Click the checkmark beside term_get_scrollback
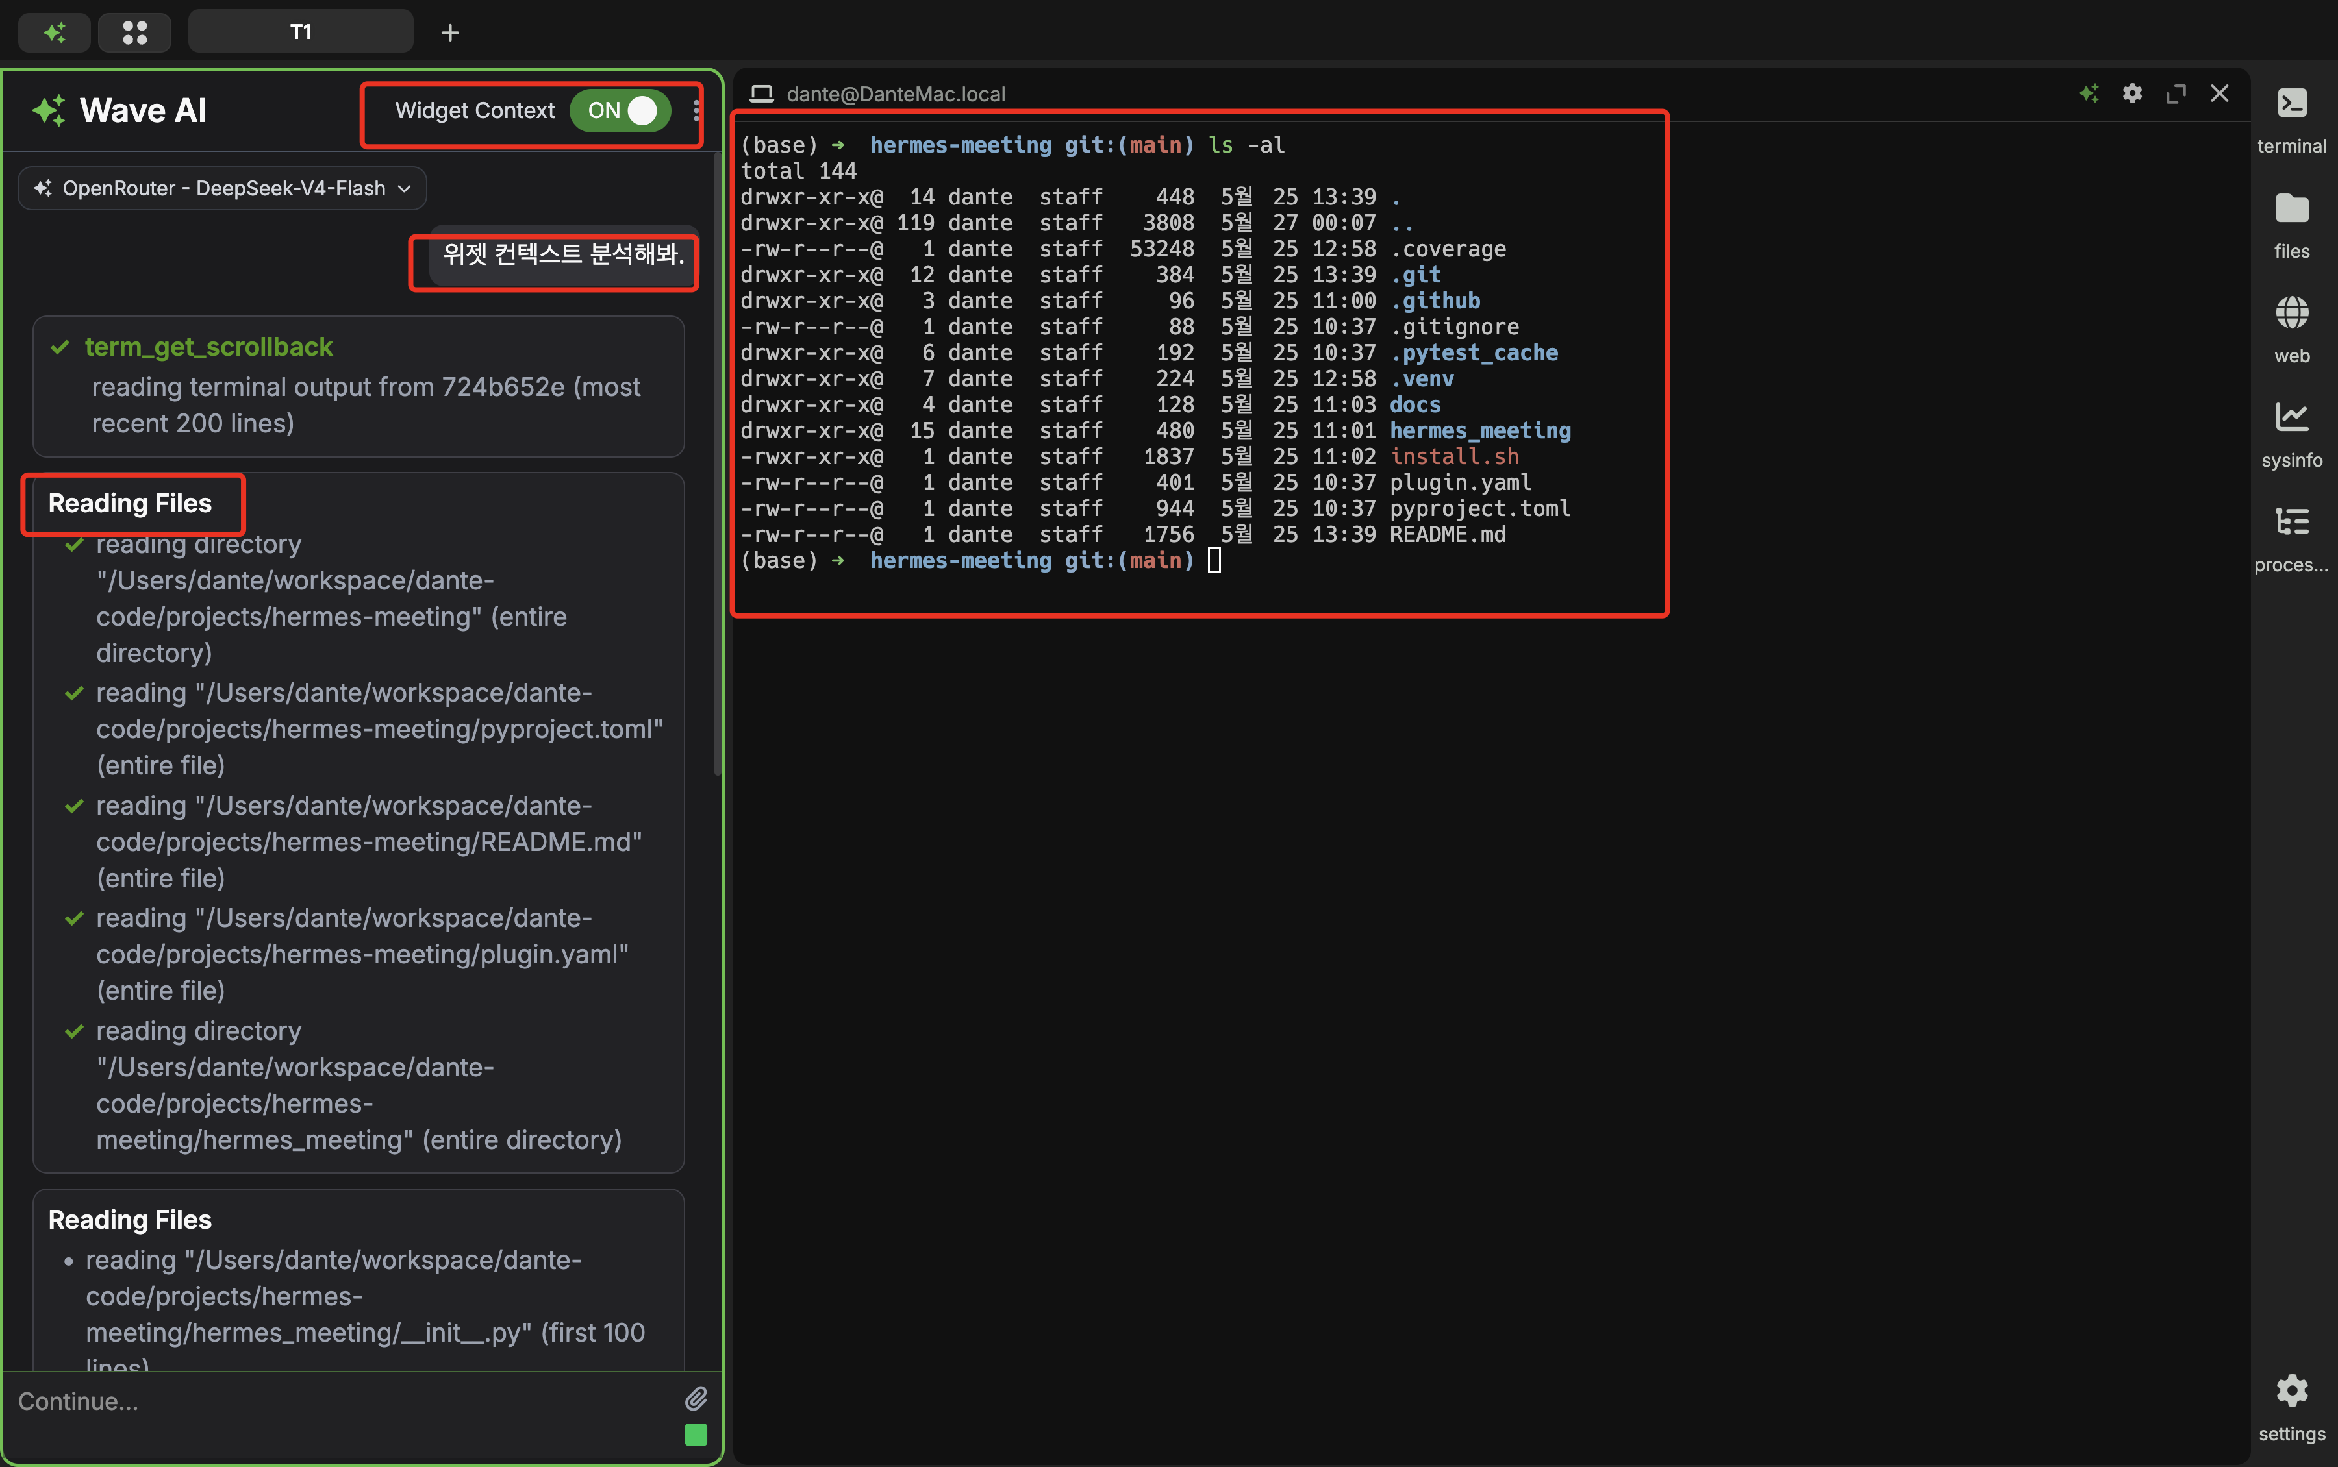The width and height of the screenshot is (2338, 1467). point(60,347)
